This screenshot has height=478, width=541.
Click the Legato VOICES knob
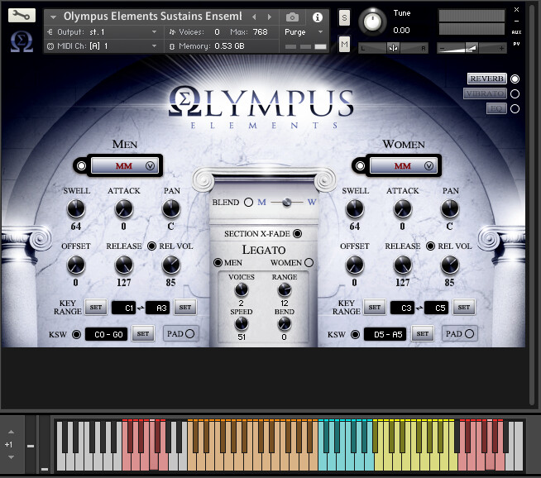(242, 290)
